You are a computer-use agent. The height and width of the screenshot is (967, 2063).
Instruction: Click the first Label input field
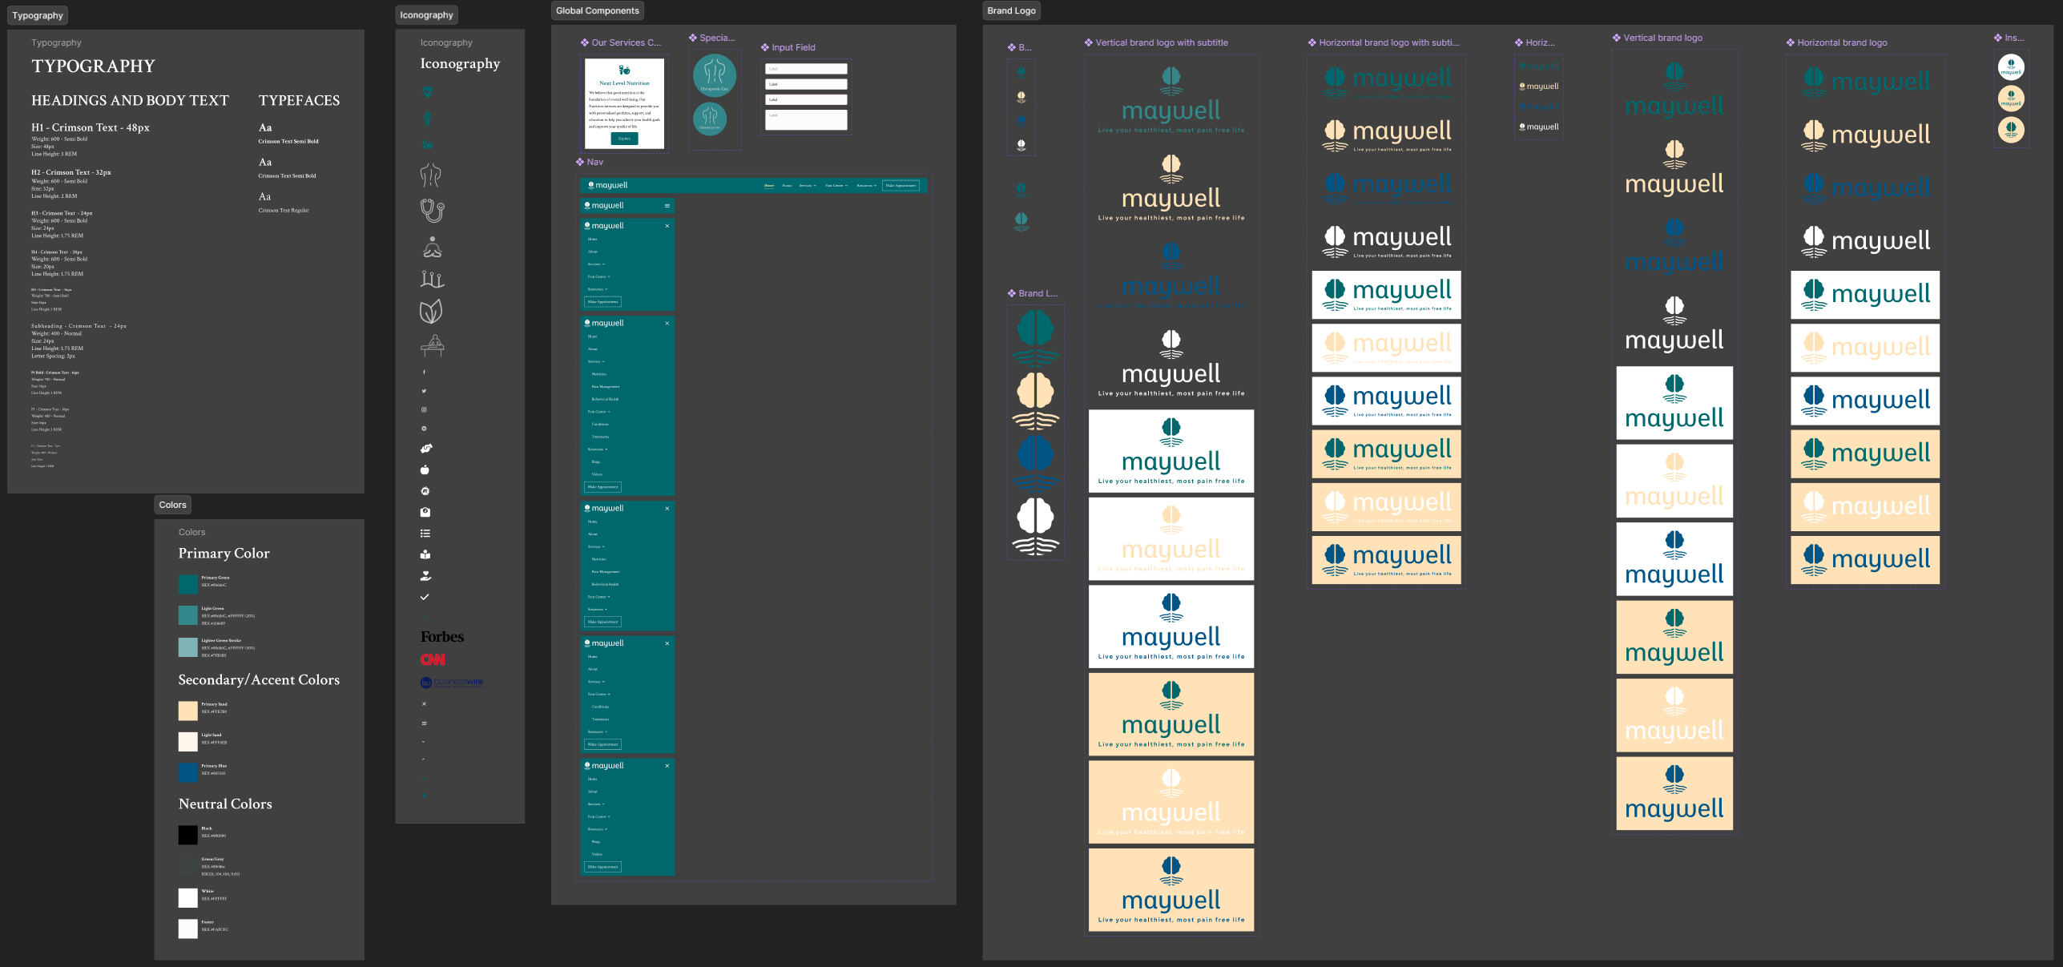pyautogui.click(x=805, y=69)
